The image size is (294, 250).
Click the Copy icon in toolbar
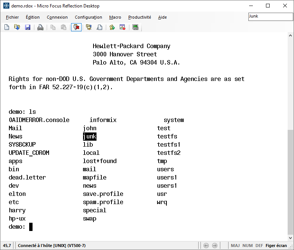pyautogui.click(x=53, y=27)
